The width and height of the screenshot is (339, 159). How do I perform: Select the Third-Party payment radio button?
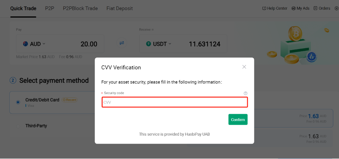pos(18,126)
